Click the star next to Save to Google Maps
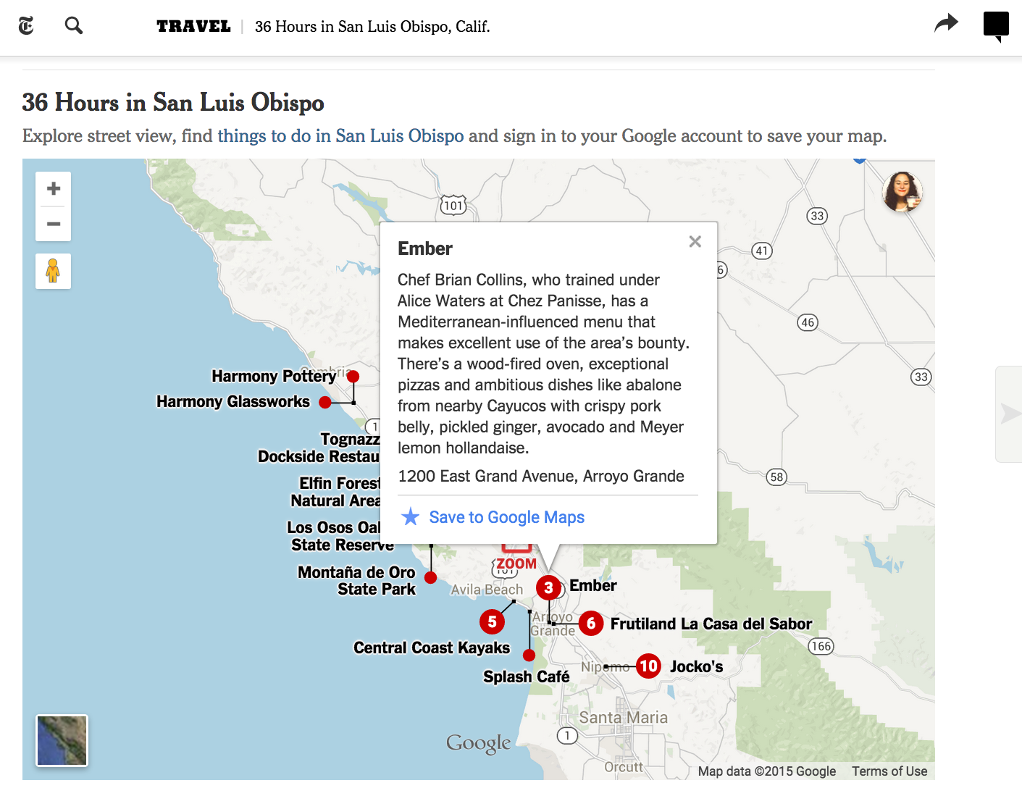The width and height of the screenshot is (1022, 796). 411,516
